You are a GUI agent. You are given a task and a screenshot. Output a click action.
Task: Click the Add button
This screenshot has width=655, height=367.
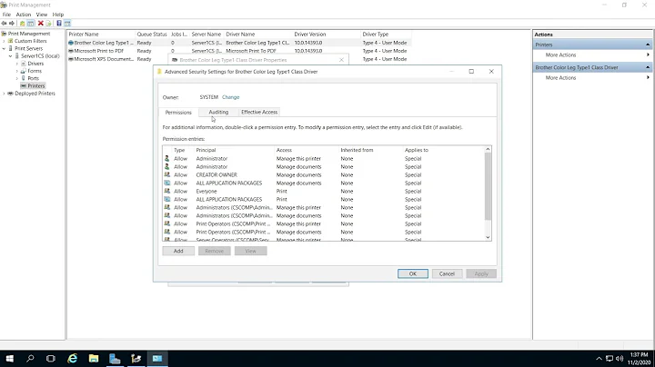pos(178,251)
